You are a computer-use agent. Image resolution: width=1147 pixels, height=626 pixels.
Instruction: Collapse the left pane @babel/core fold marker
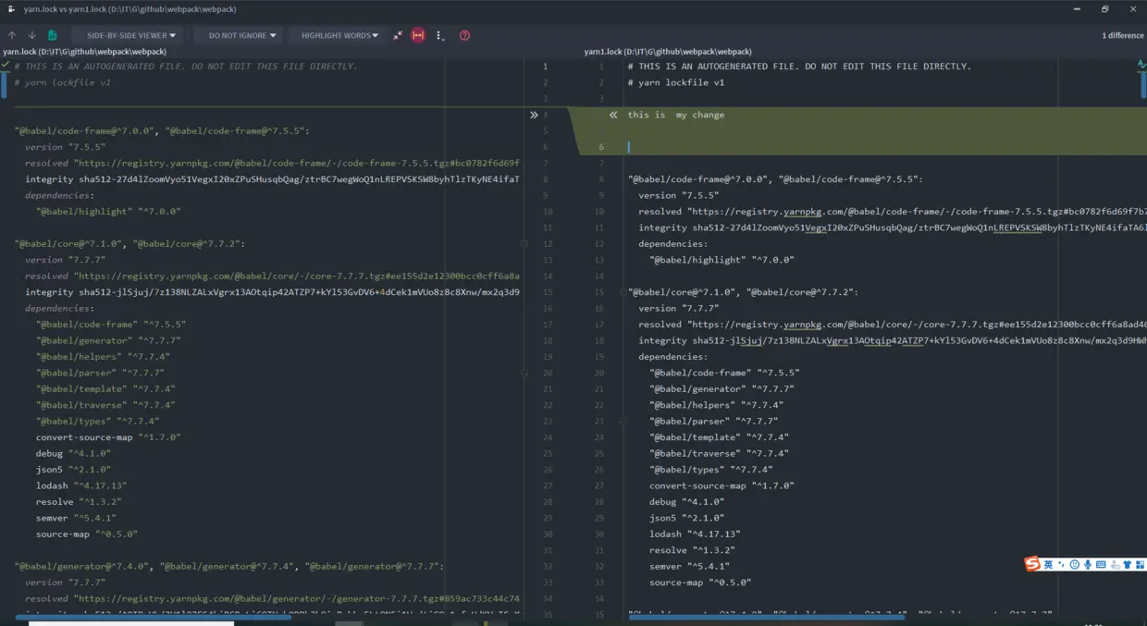point(524,244)
